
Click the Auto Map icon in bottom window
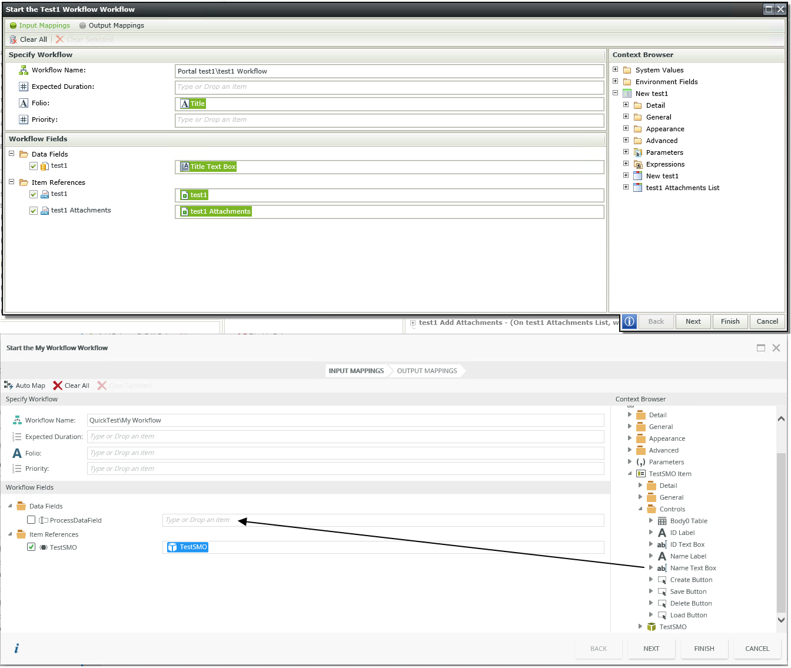click(9, 385)
